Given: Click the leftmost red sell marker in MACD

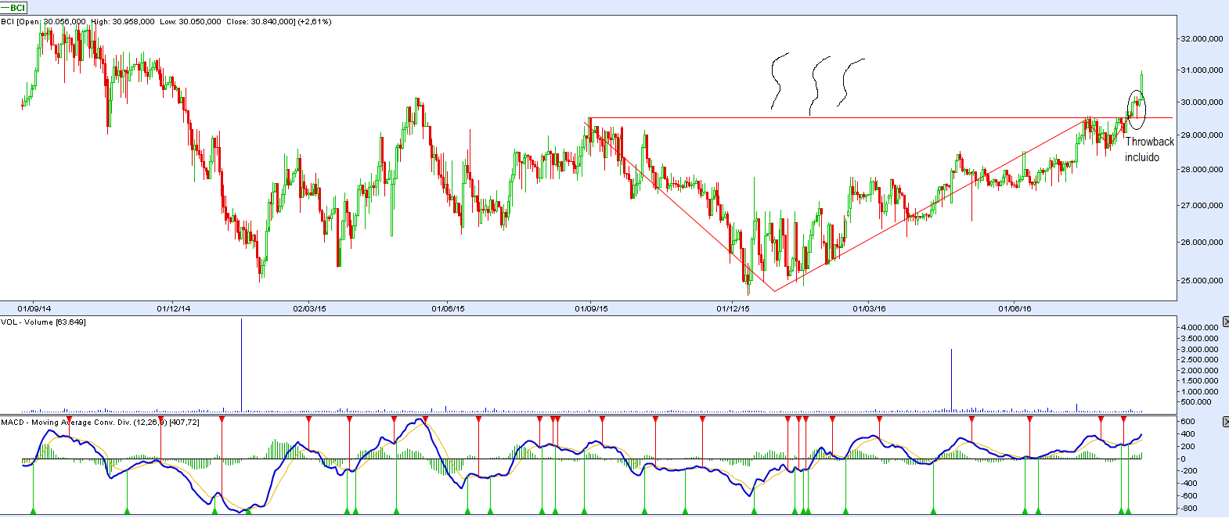Looking at the screenshot, I should point(69,420).
